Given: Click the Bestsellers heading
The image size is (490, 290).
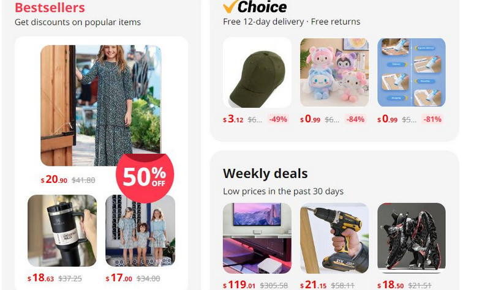Looking at the screenshot, I should click(50, 7).
